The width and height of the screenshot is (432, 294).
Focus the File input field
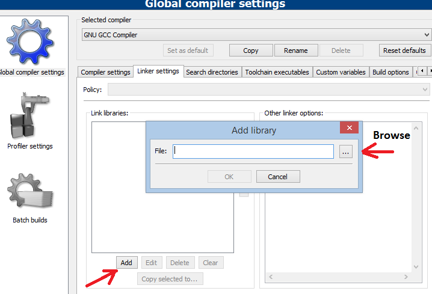click(253, 152)
